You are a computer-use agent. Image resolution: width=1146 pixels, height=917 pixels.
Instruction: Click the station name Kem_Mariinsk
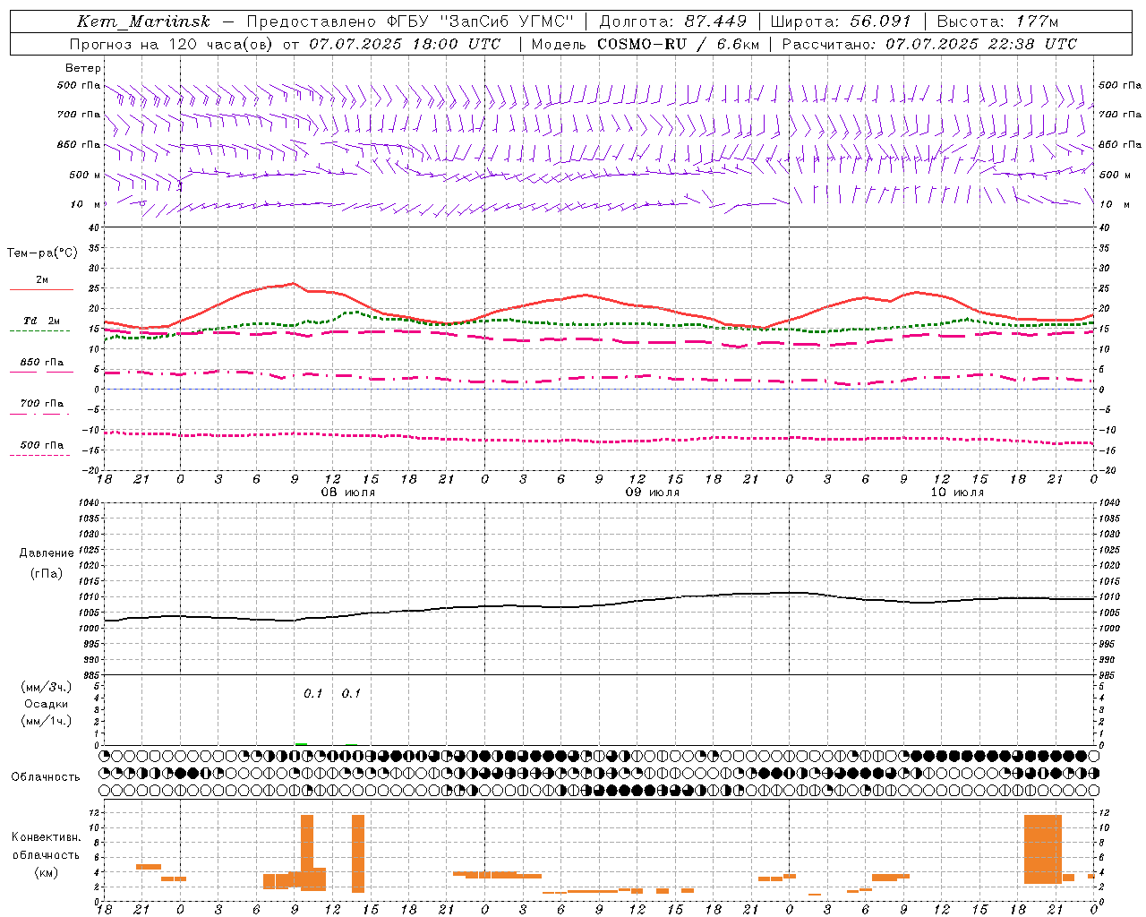tap(143, 21)
